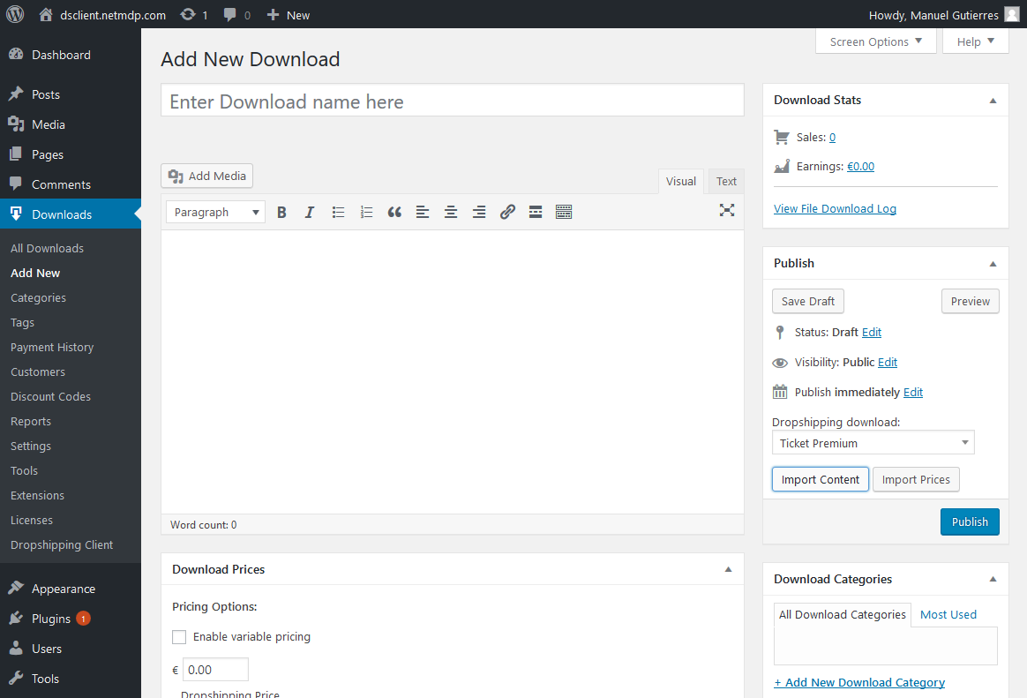Click the blue Publish button
The image size is (1027, 698).
pos(970,522)
